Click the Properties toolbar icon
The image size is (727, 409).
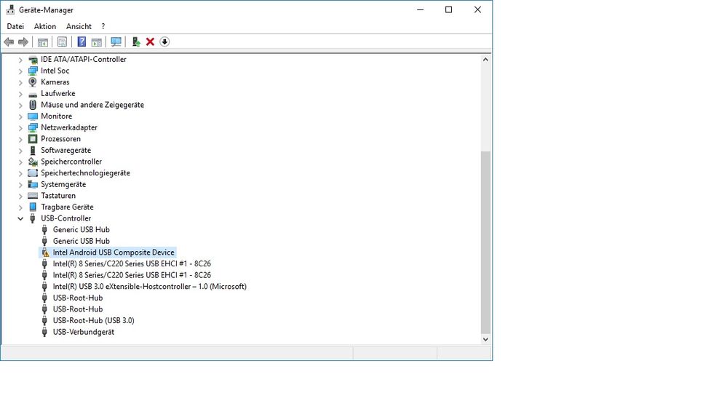point(62,42)
